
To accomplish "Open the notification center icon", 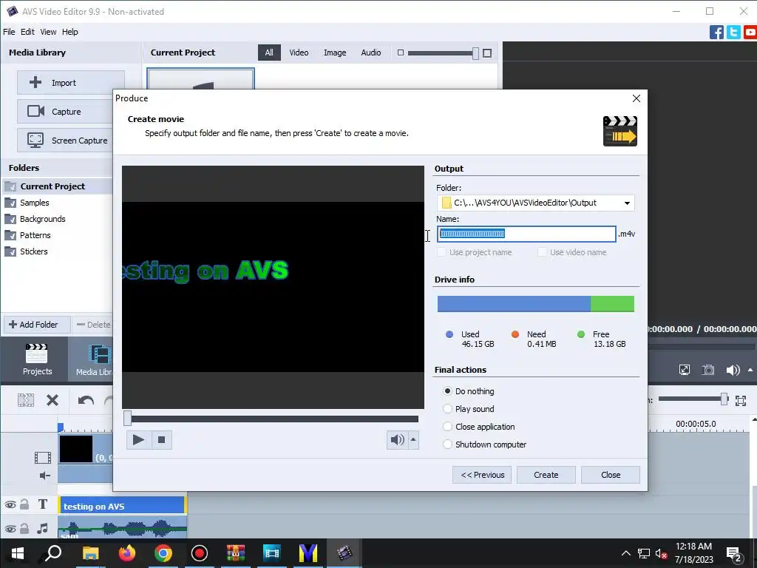I will click(734, 553).
